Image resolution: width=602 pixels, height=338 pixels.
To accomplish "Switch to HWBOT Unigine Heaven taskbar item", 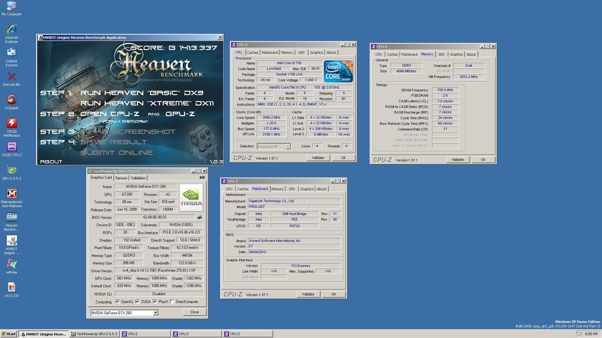I will [44, 334].
